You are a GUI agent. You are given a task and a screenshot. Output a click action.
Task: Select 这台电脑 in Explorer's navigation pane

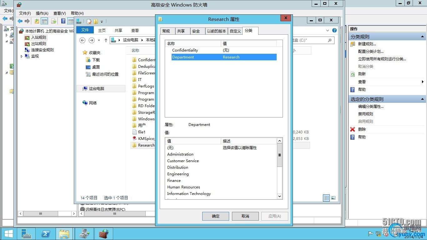click(101, 89)
